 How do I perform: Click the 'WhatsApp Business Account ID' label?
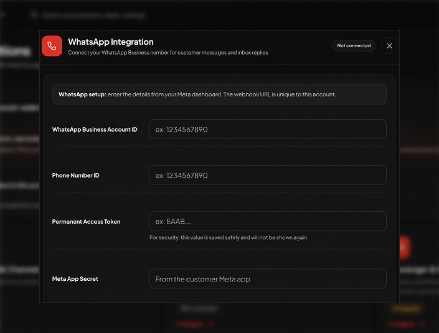(95, 129)
